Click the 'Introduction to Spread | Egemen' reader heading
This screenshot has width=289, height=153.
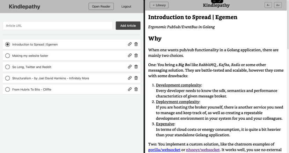(x=193, y=17)
